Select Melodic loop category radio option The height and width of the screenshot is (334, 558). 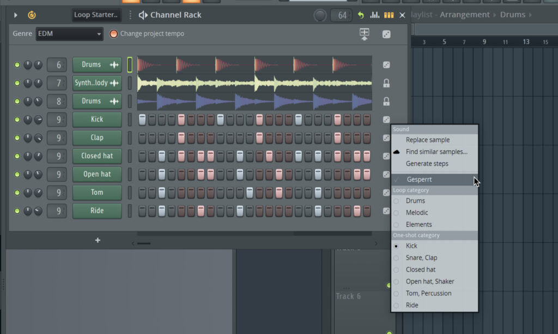click(434, 213)
